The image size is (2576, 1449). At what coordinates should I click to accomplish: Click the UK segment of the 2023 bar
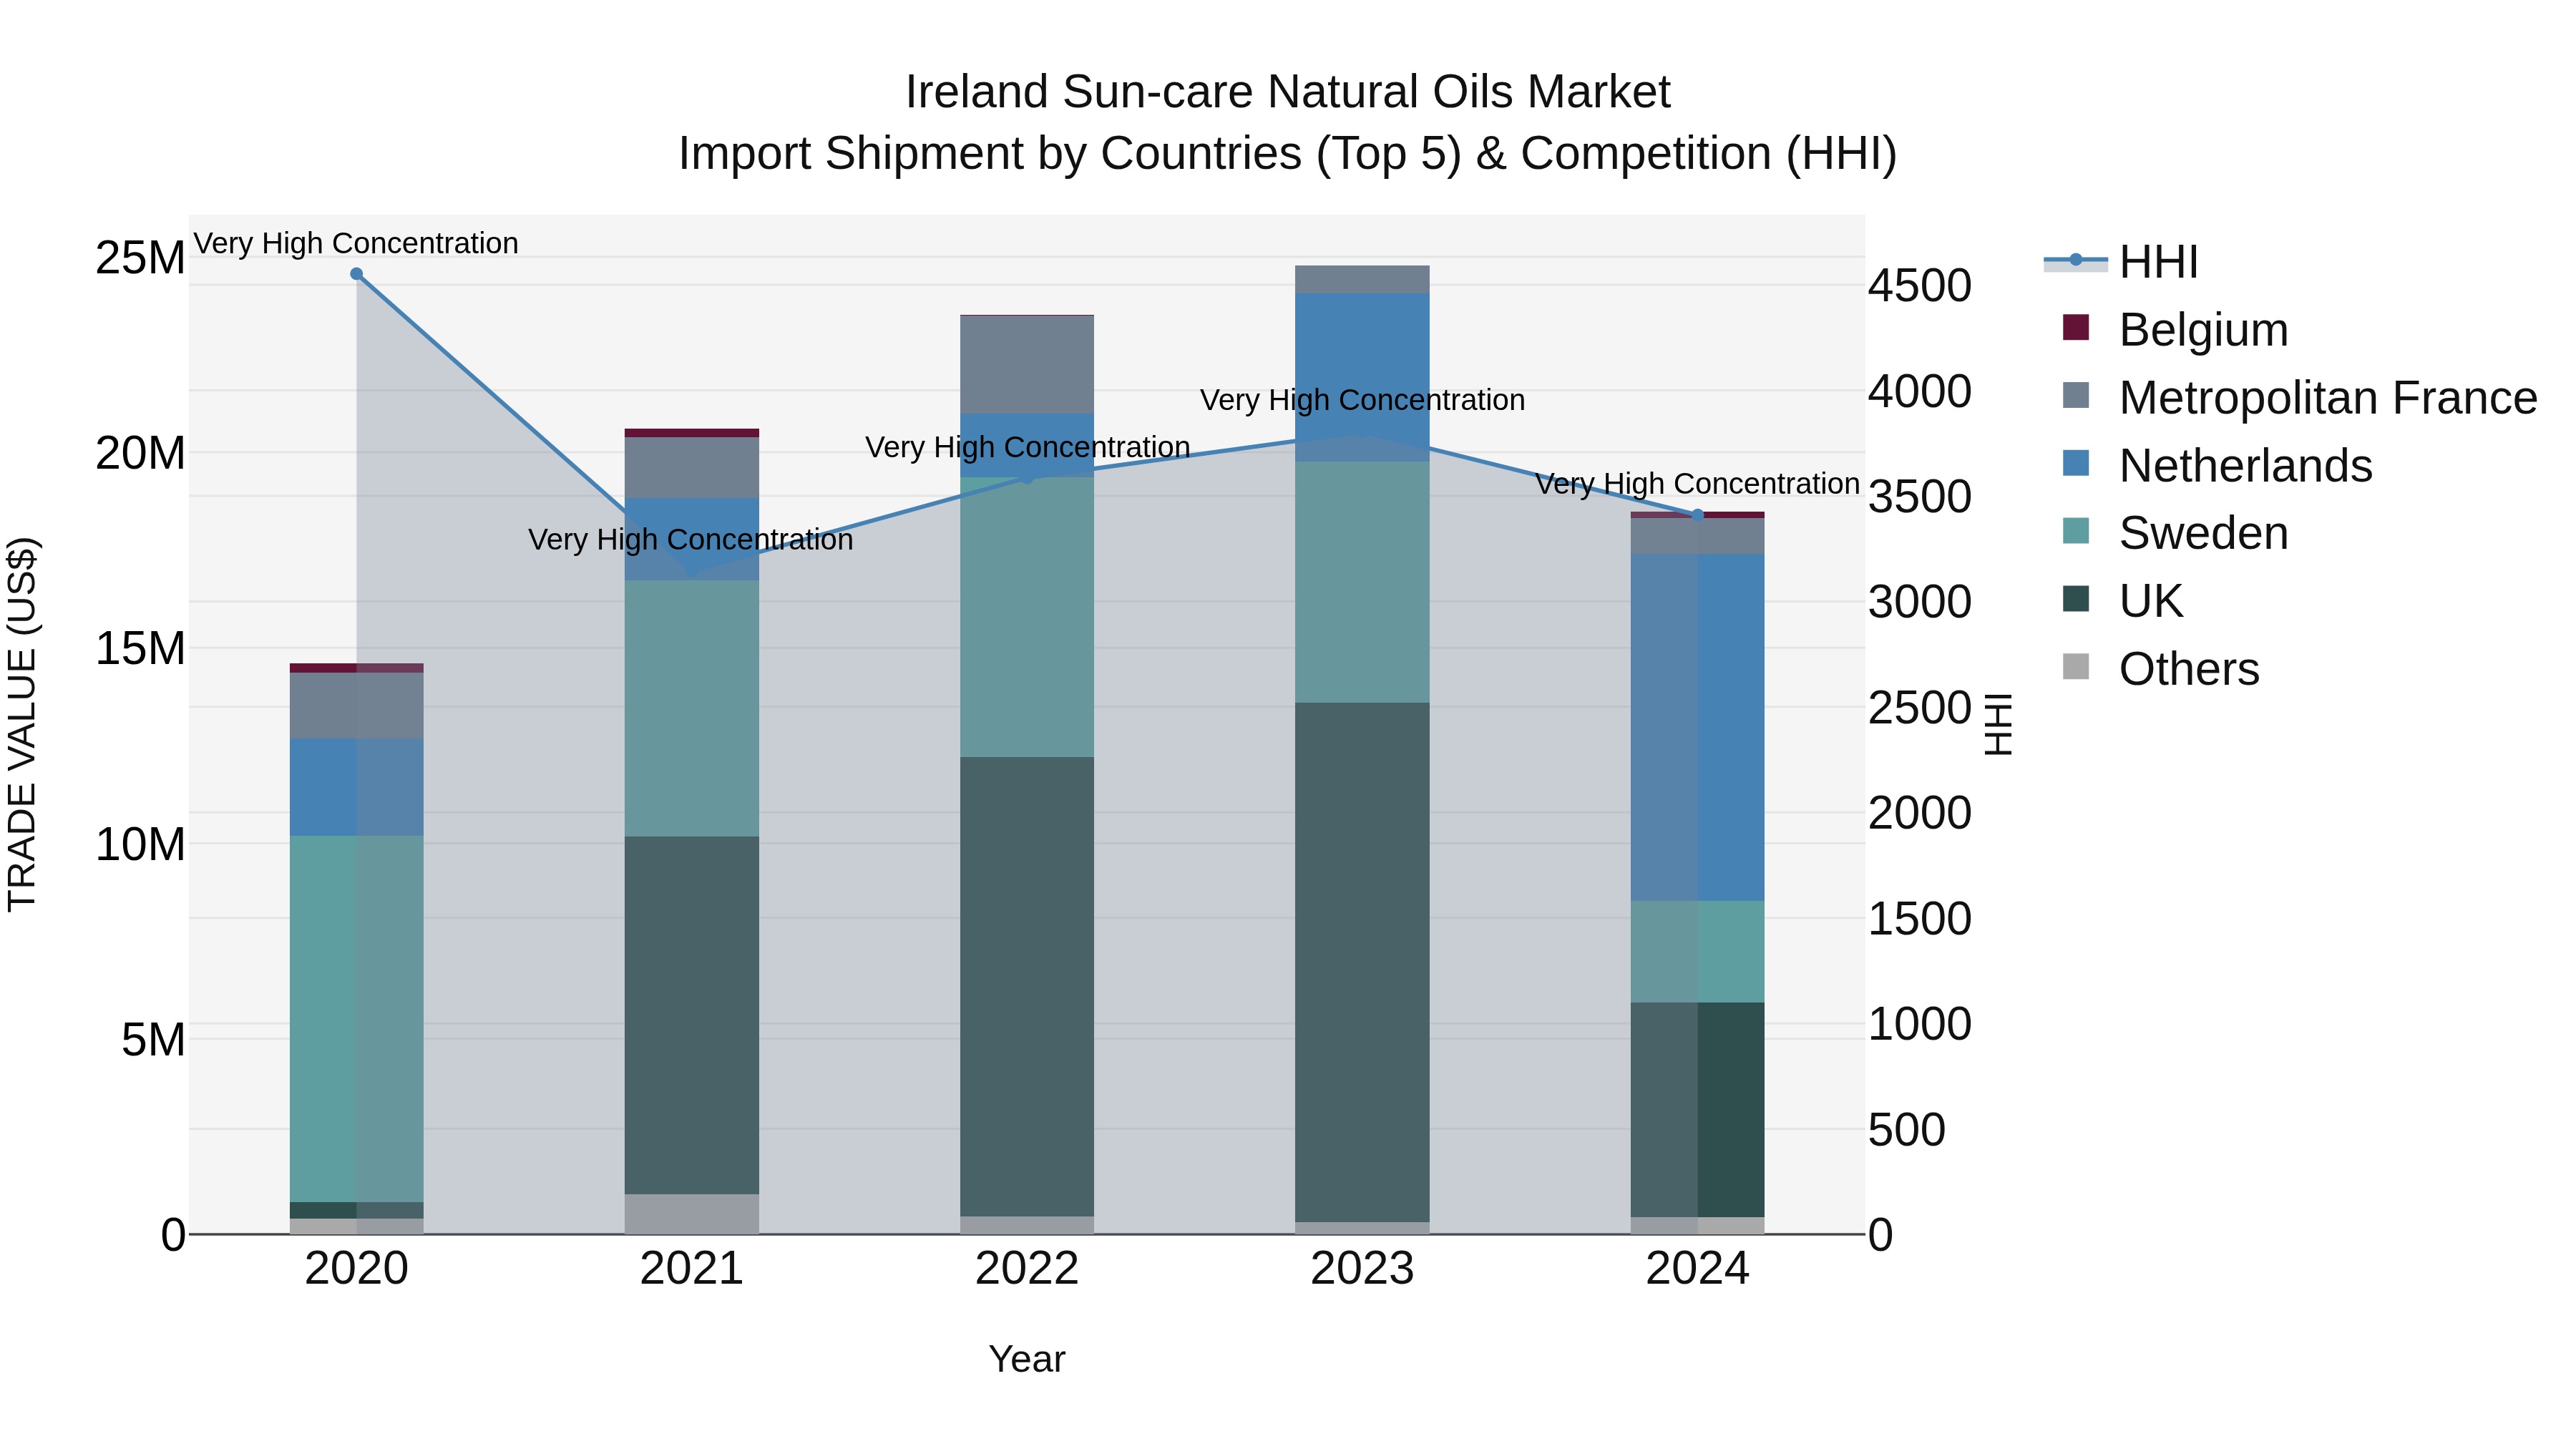tap(1362, 962)
